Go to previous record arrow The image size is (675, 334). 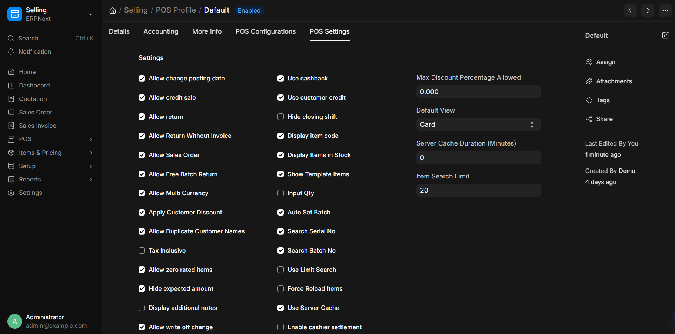[x=630, y=10]
